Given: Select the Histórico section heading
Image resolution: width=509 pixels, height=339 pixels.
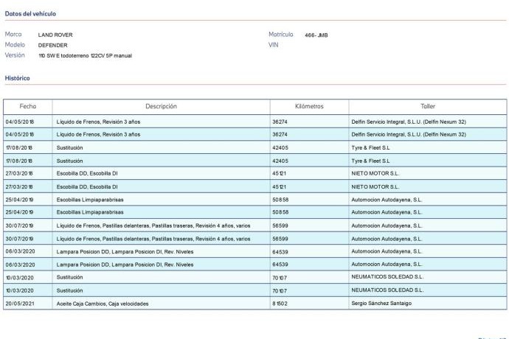Looking at the screenshot, I should (x=17, y=77).
